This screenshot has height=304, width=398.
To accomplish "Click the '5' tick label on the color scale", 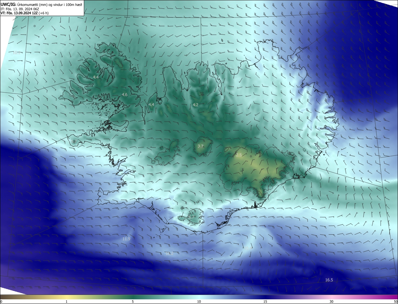I will [x=133, y=302].
